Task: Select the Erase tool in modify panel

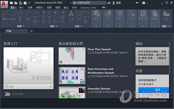Action: tap(63, 12)
